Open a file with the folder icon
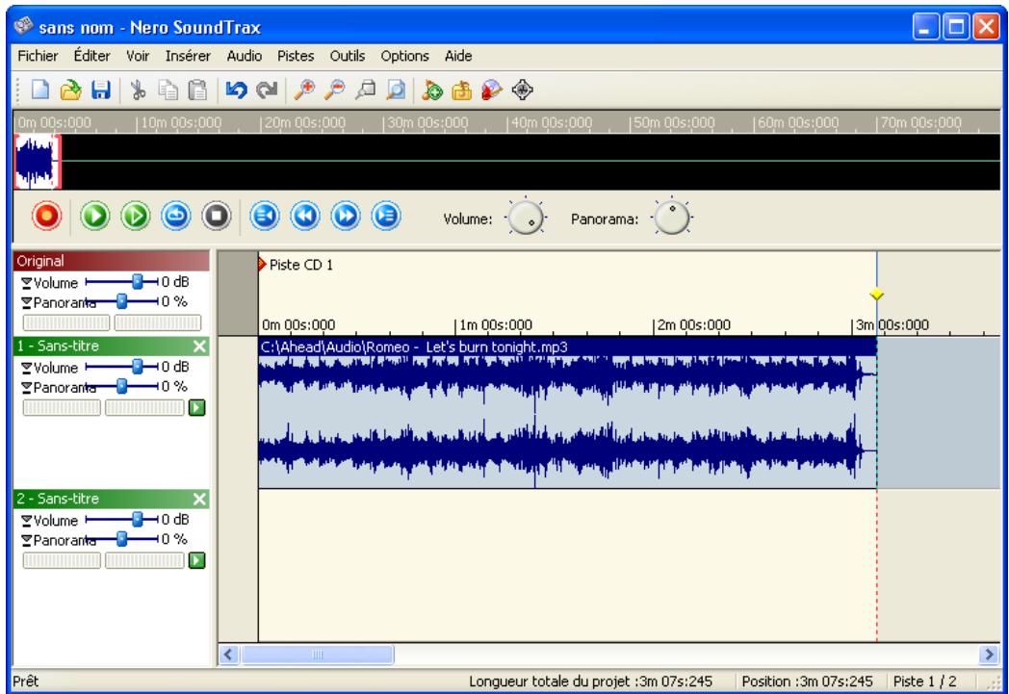Image resolution: width=1009 pixels, height=694 pixels. pyautogui.click(x=70, y=90)
